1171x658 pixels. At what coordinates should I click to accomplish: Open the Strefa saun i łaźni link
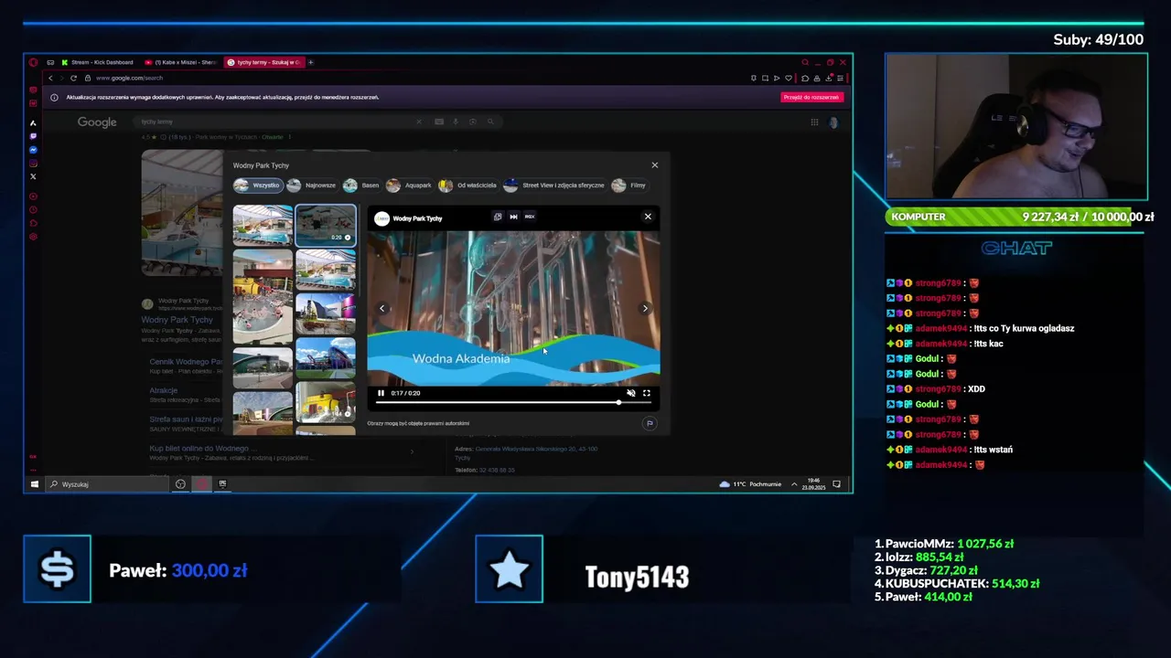186,419
